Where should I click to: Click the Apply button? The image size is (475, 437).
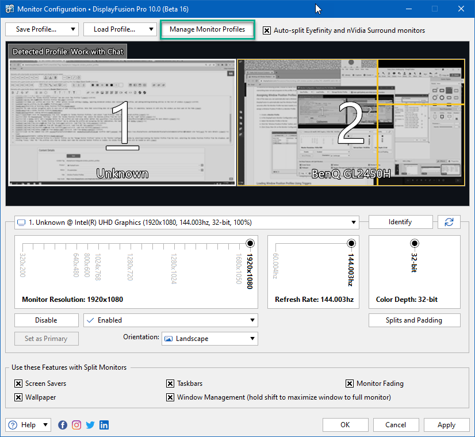point(446,424)
